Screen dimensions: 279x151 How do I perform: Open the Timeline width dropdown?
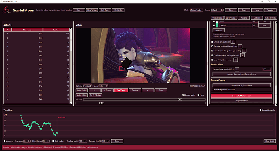pos(86,141)
